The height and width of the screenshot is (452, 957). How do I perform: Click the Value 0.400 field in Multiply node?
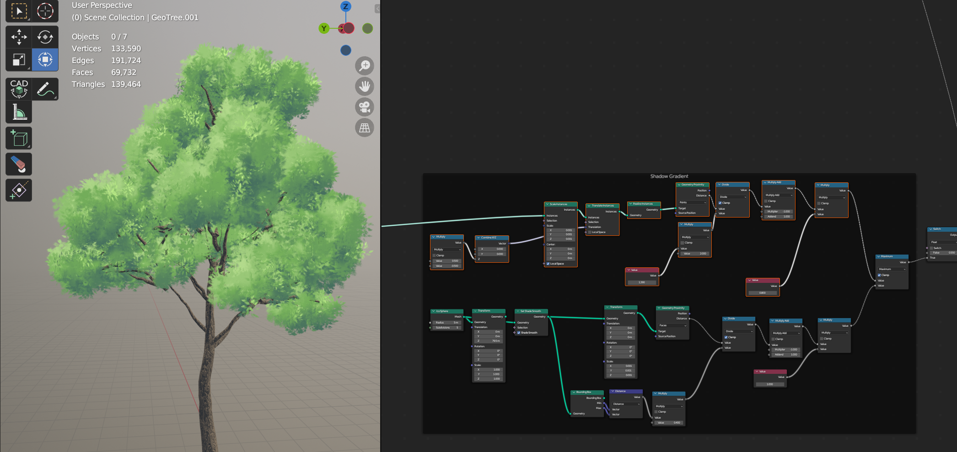pyautogui.click(x=669, y=423)
